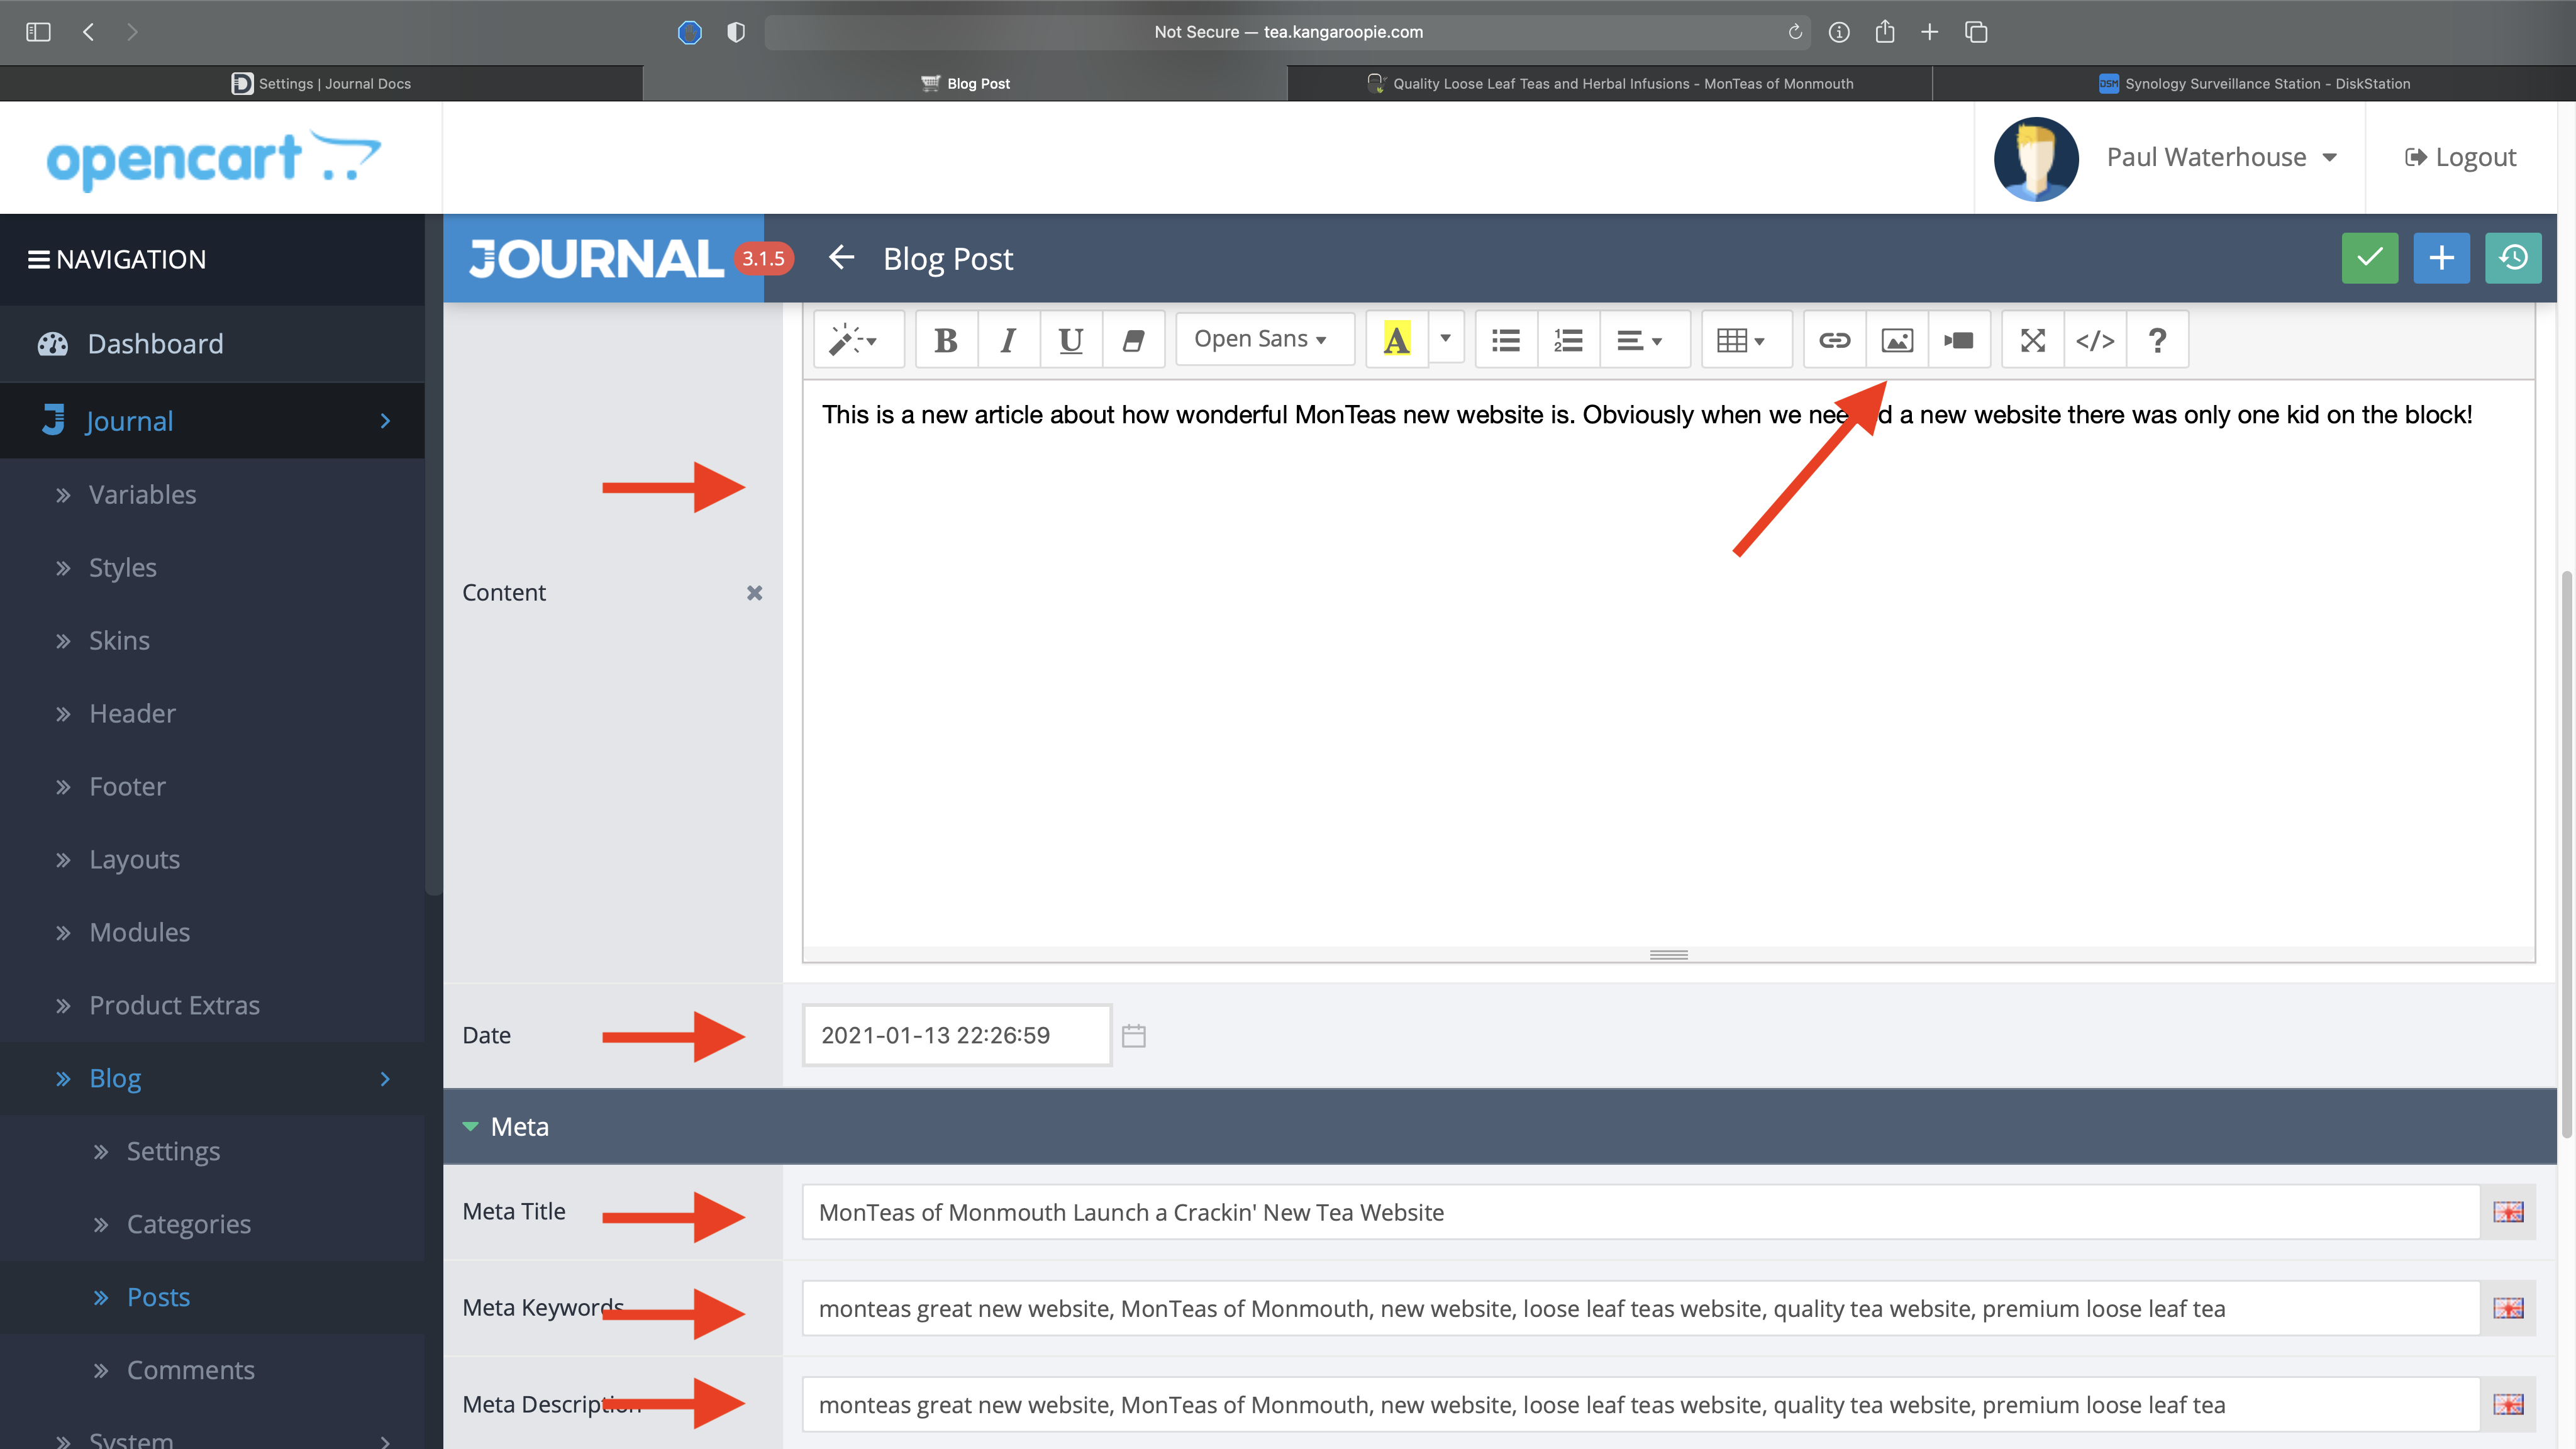This screenshot has width=2576, height=1449.
Task: Click the green save checkmark button
Action: pos(2369,258)
